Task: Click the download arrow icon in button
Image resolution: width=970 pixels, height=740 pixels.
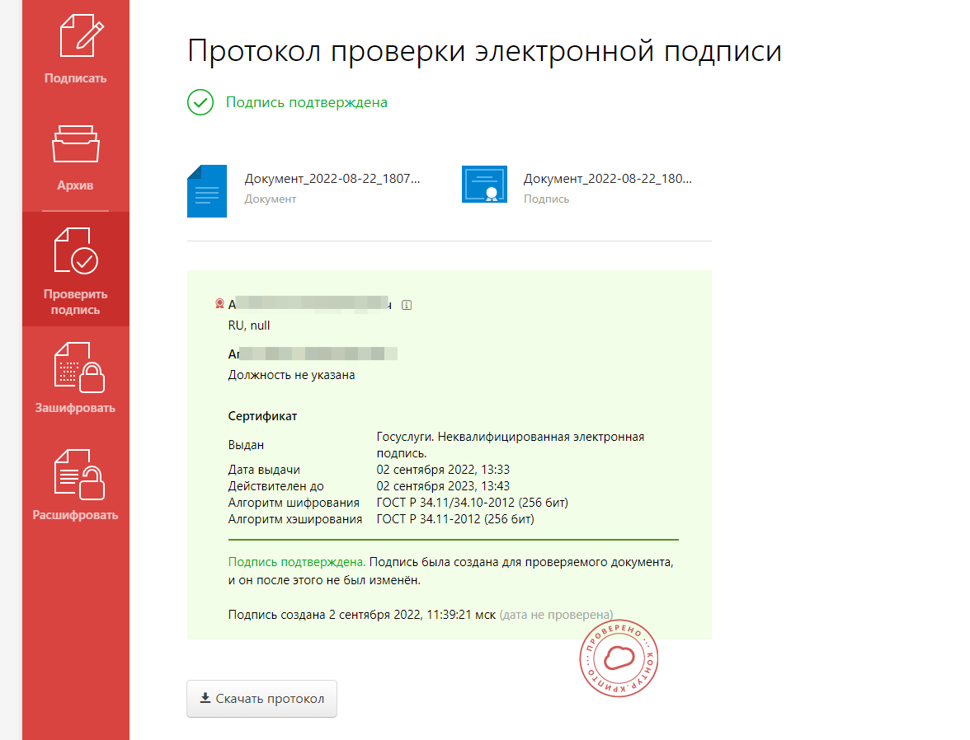Action: 205,698
